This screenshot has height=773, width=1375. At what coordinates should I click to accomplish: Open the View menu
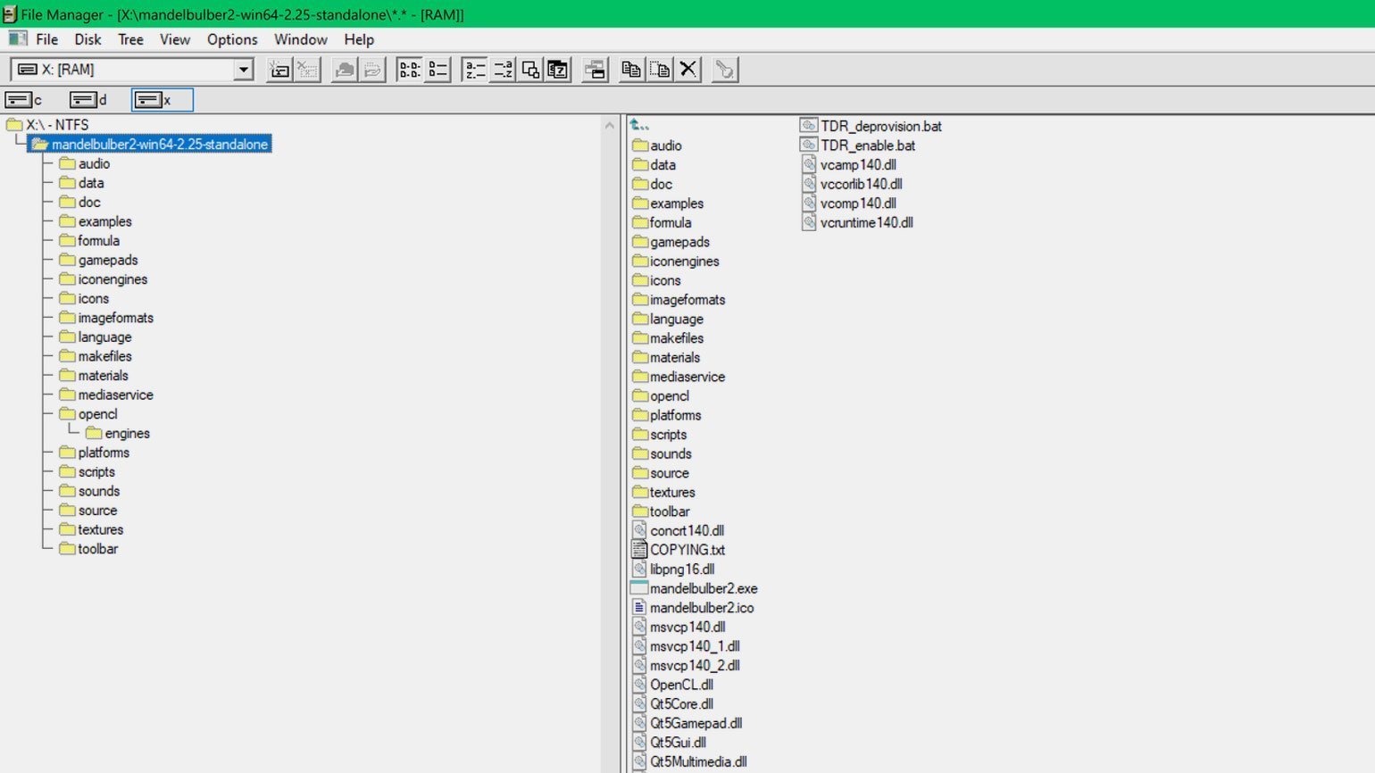(174, 39)
